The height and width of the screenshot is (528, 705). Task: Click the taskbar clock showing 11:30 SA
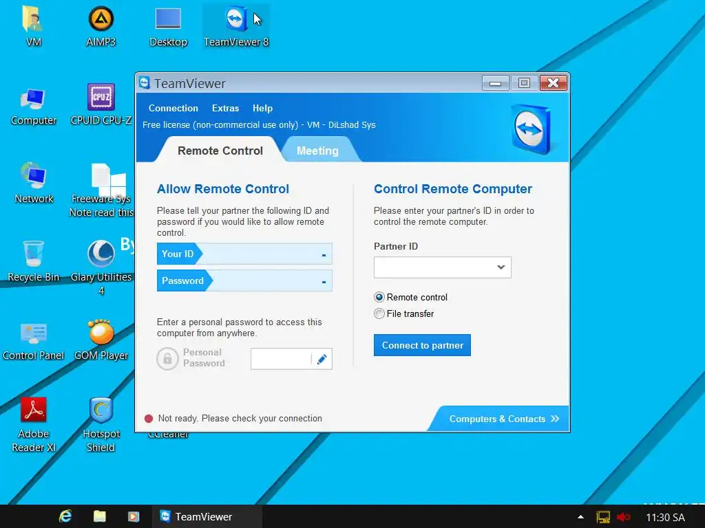point(665,517)
